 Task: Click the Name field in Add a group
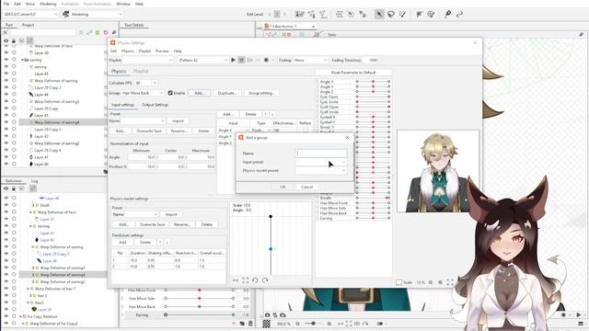coord(321,154)
